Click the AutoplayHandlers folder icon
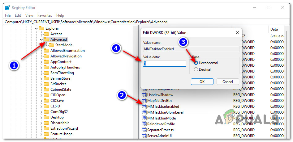Image resolution: width=293 pixels, height=142 pixels. coord(46,67)
